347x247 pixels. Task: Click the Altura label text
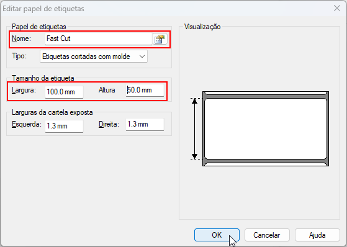point(107,90)
